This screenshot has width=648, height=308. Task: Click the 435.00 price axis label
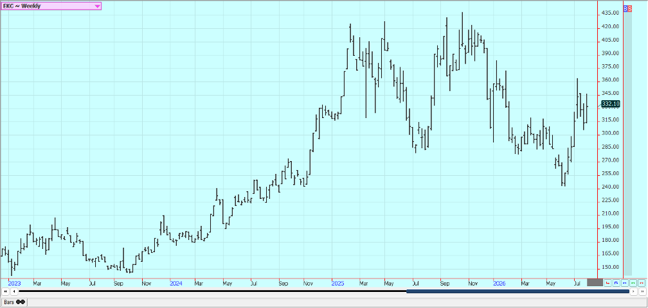(x=611, y=13)
